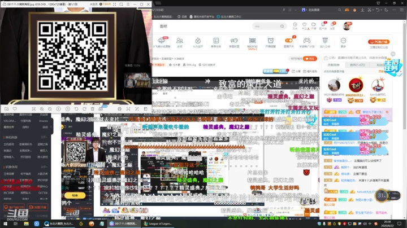Open the image viewer toolbox icon with new badge
The image size is (407, 228).
(x=101, y=109)
